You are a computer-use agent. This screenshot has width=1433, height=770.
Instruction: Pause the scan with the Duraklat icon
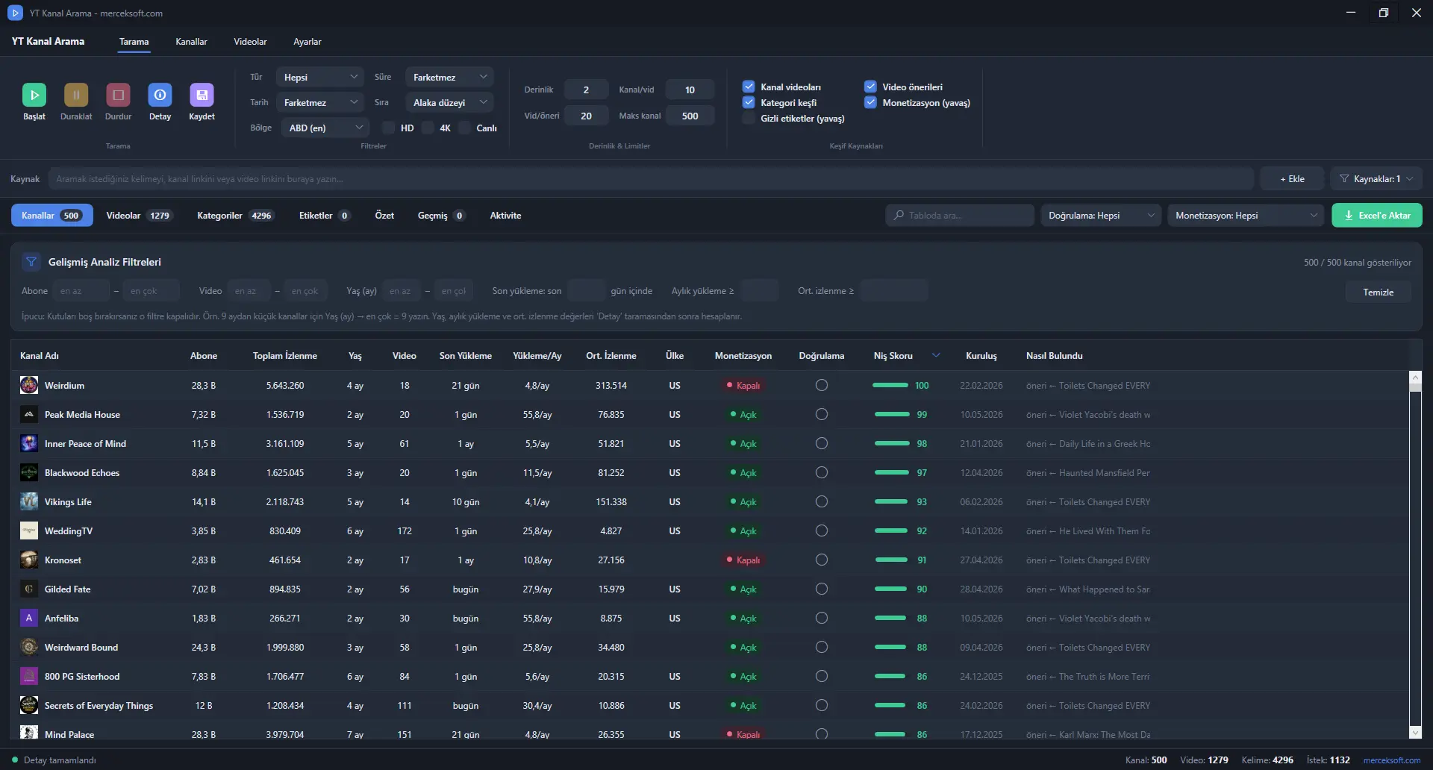click(x=76, y=95)
